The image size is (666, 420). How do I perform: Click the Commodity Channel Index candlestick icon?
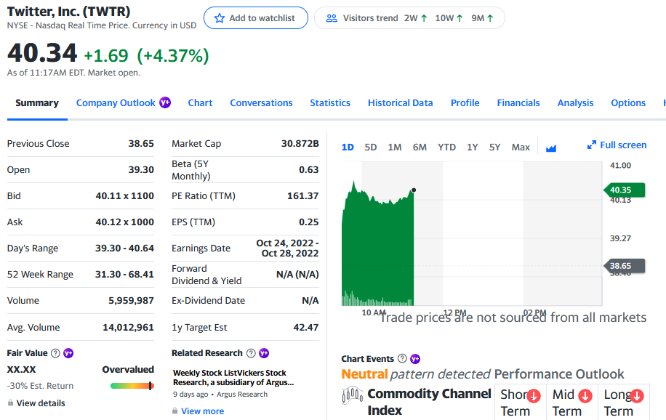(x=352, y=395)
